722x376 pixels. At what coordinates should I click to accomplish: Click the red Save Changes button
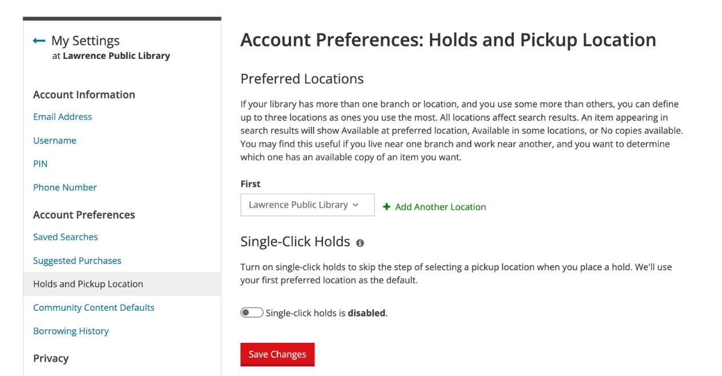click(x=277, y=354)
